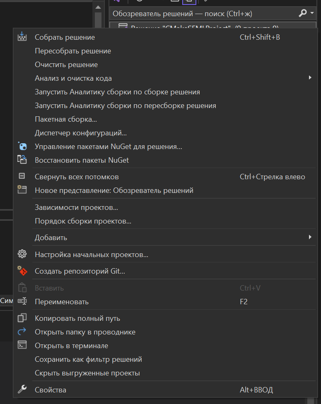This screenshot has height=404, width=321.
Task: Click the Create Git repository icon
Action: 22,271
